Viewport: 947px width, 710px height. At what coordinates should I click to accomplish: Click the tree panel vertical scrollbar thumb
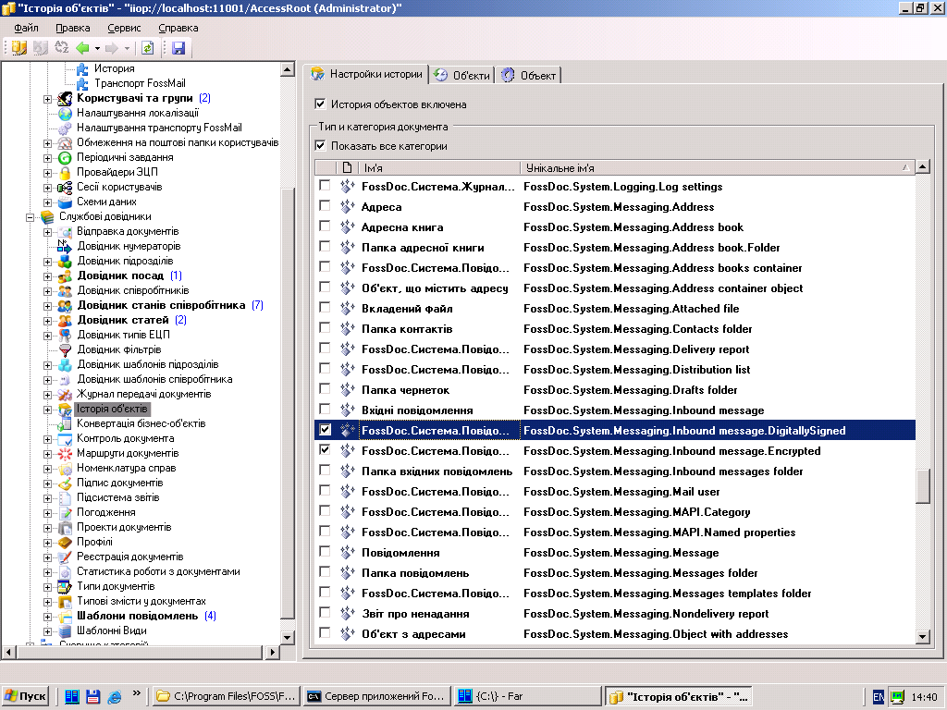pyautogui.click(x=289, y=403)
